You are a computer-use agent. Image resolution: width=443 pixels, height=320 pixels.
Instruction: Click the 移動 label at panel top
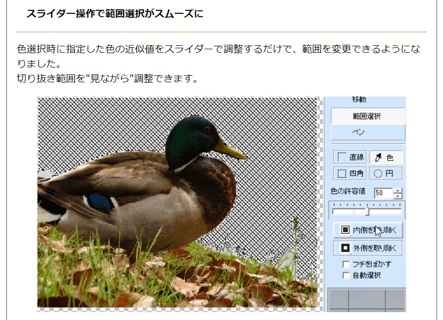tap(359, 99)
